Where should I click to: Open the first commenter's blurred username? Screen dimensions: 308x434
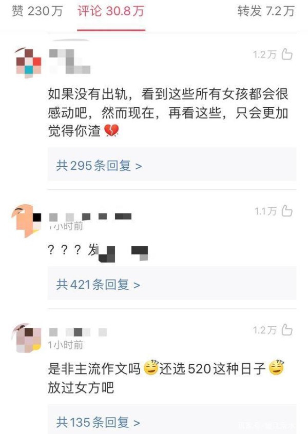tap(70, 62)
